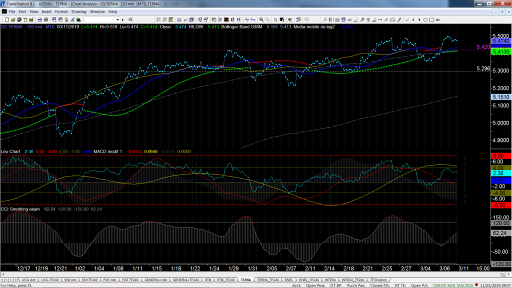This screenshot has height=288, width=512.
Task: Click the Media mobile no lag2 label
Action: tap(314, 27)
